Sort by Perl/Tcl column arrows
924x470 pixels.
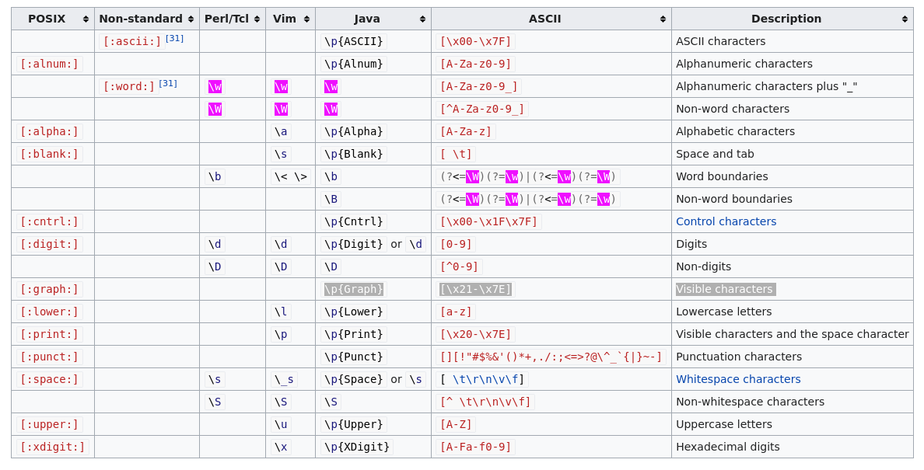click(x=257, y=19)
